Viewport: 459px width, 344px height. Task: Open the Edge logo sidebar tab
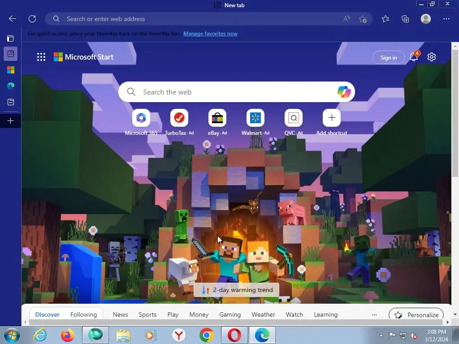11,86
